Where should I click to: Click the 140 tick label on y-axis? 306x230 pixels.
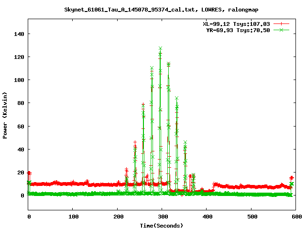click(19, 34)
